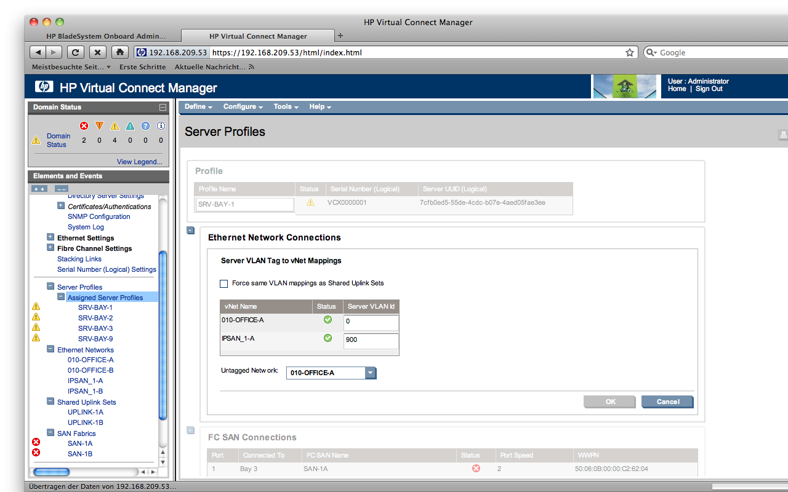The height and width of the screenshot is (492, 788).
Task: Click the print icon beside Server Profiles
Action: point(783,134)
